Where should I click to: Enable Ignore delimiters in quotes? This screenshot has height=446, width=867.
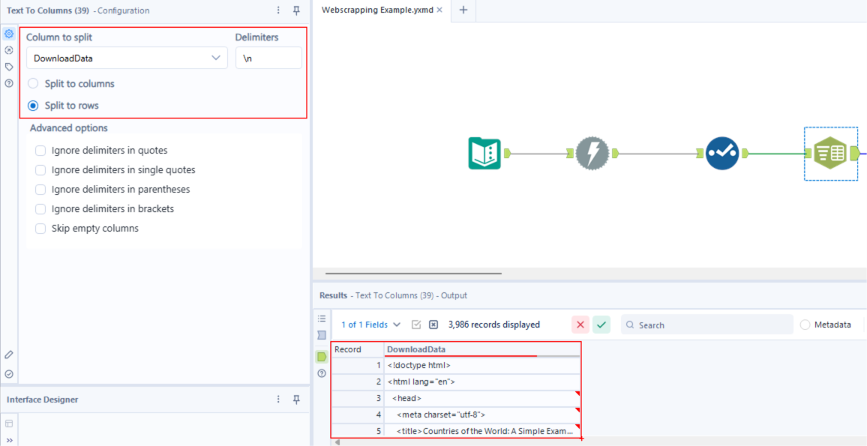(x=40, y=151)
